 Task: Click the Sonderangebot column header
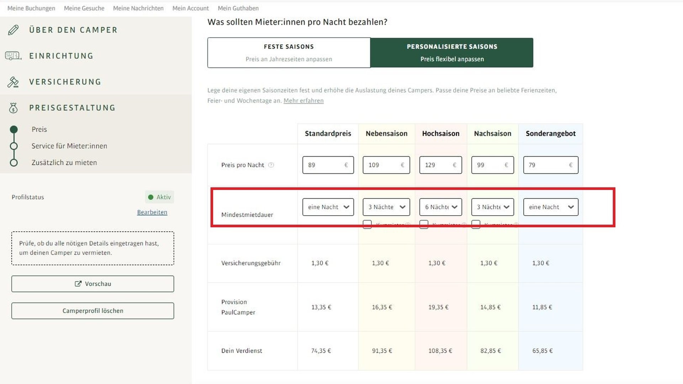pos(551,134)
